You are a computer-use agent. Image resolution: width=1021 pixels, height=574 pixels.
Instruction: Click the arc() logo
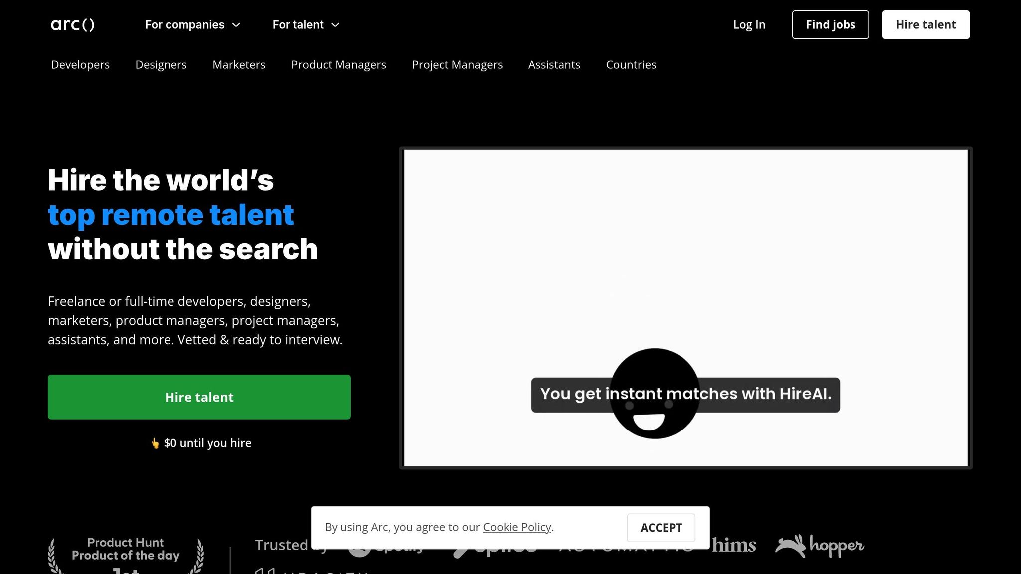(x=73, y=25)
